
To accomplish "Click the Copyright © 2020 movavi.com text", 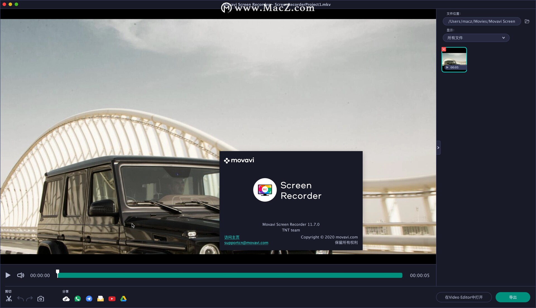I will pyautogui.click(x=329, y=237).
